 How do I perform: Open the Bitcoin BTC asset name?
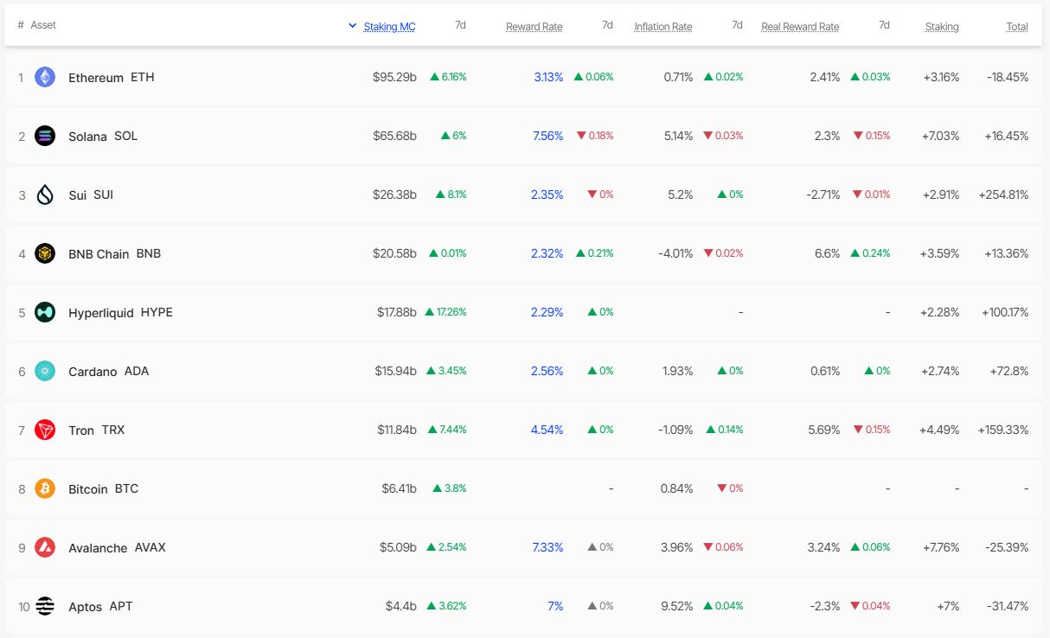[104, 488]
